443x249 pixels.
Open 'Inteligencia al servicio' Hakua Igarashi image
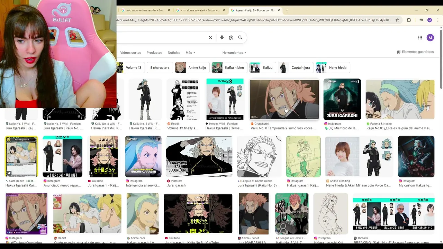point(143,157)
